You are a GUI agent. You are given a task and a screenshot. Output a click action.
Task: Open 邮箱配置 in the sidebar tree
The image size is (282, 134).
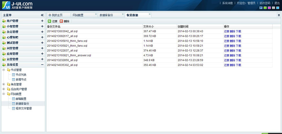[21, 98]
